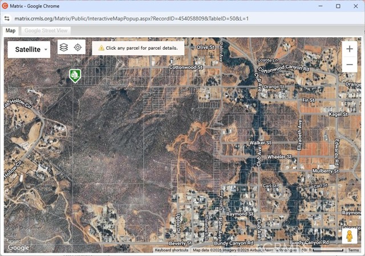Viewport: 365px width, 256px height.
Task: Click the Google logo on map
Action: click(x=18, y=247)
